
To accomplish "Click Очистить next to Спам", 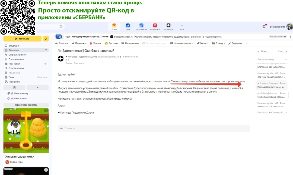I will (42, 77).
